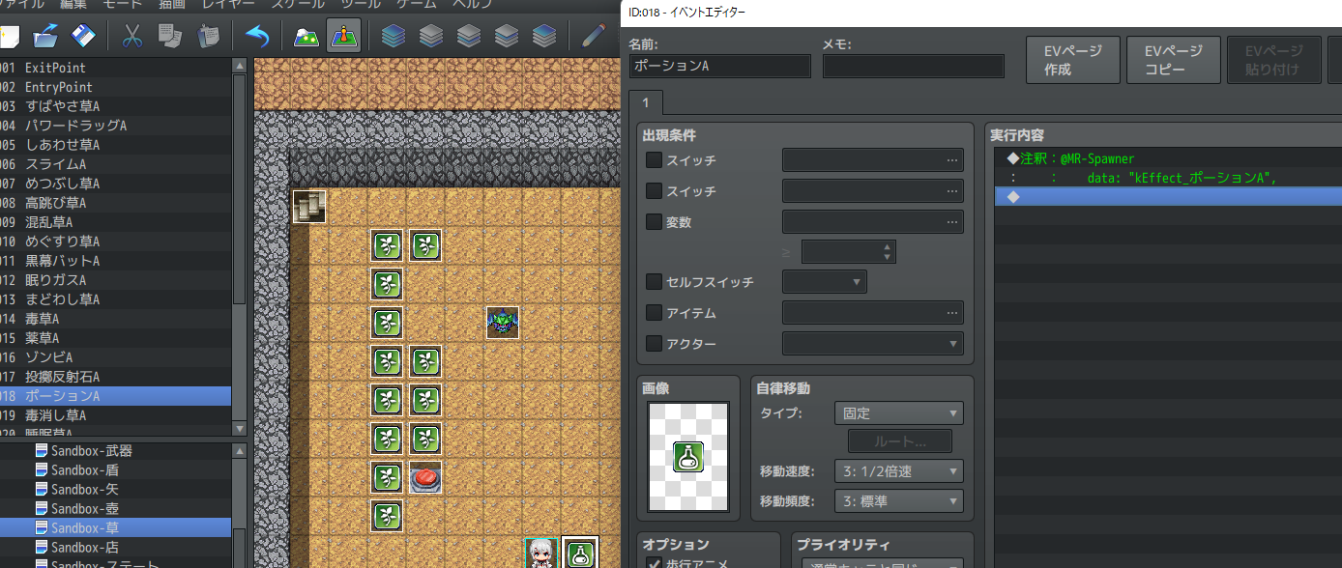
Task: Select the data: "kEffect_ポーションA" line
Action: pos(1168,178)
